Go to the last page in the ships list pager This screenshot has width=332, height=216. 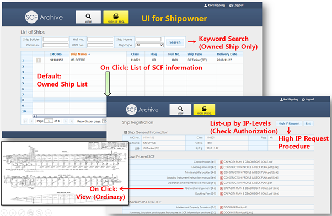click(72, 121)
